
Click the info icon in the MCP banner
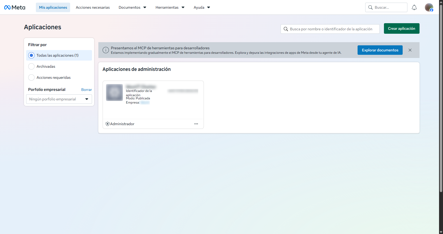[x=106, y=50]
